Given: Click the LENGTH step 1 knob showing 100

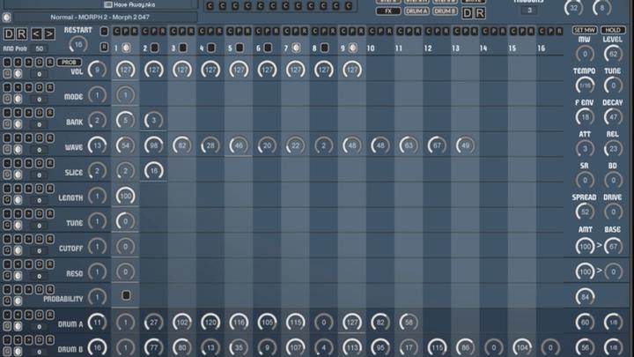Looking at the screenshot, I should pos(125,196).
